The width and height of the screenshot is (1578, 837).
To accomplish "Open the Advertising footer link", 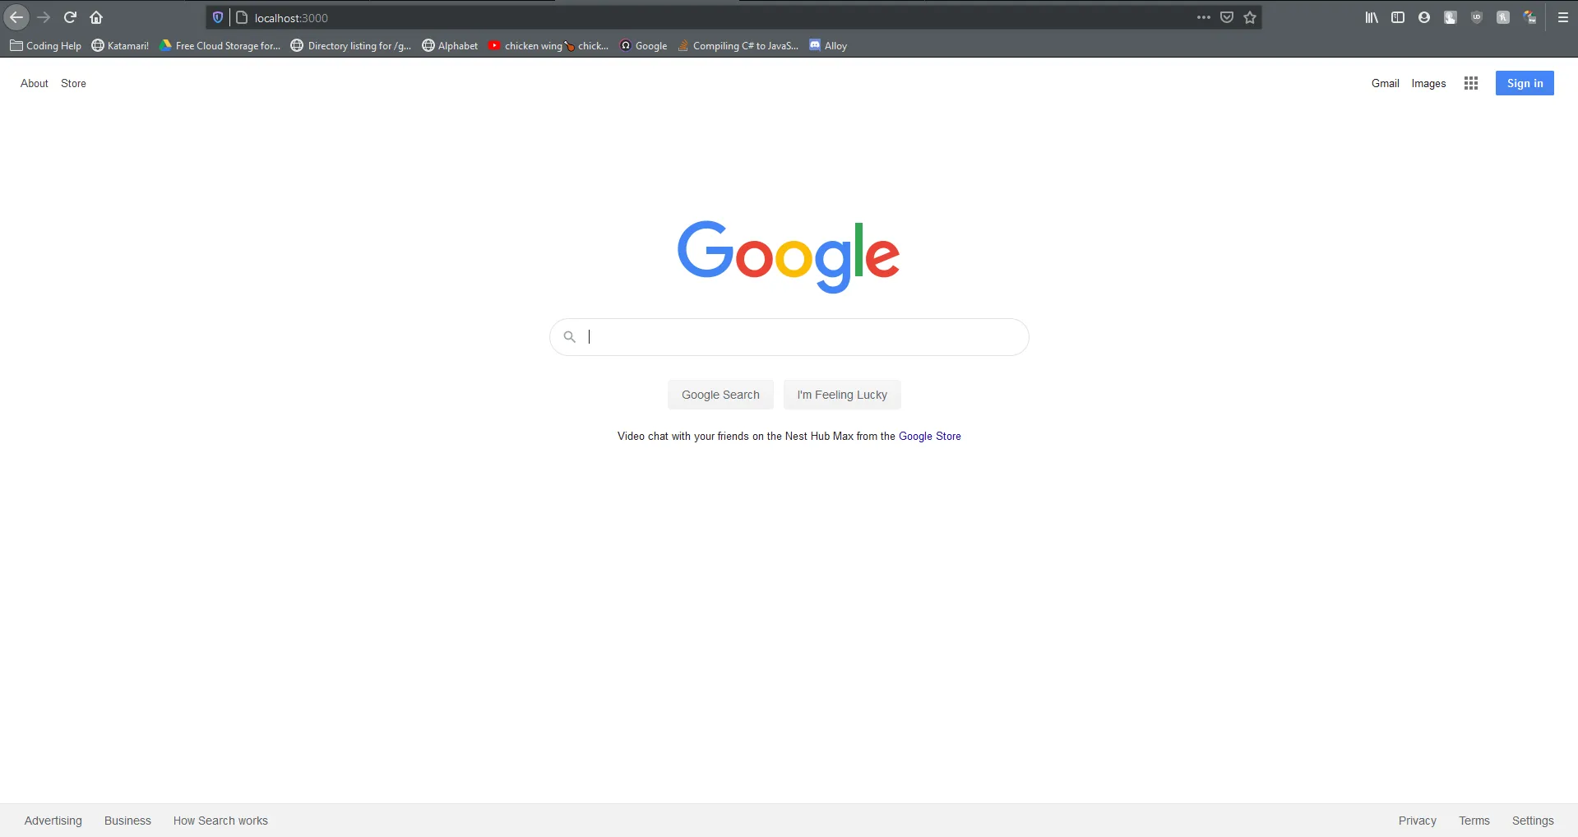I will tap(53, 821).
